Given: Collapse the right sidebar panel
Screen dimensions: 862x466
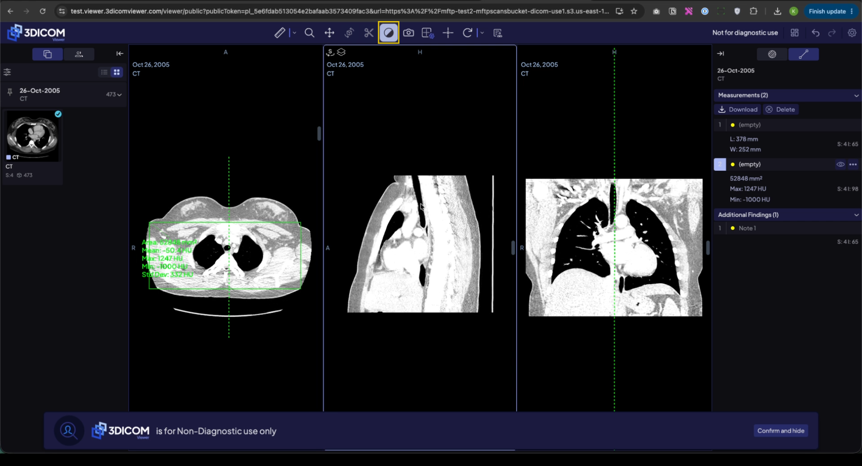Looking at the screenshot, I should [721, 54].
